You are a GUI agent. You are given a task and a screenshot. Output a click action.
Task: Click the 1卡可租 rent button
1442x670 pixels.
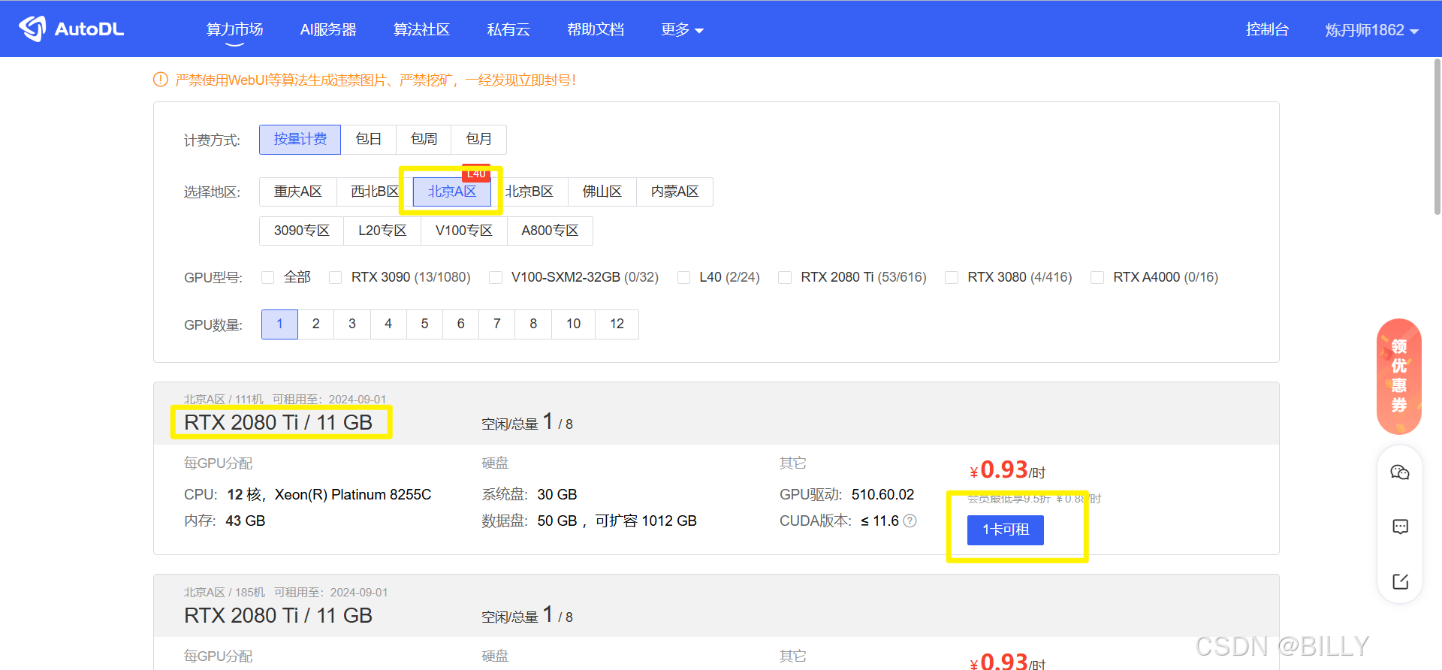click(1006, 530)
